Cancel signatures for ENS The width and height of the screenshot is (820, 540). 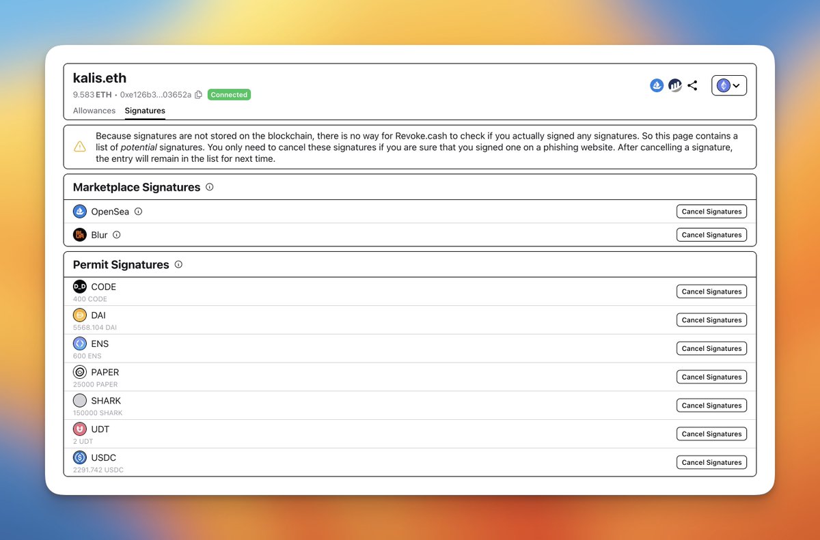pos(711,348)
